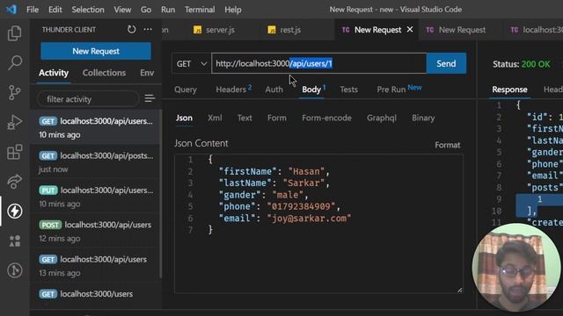Screen dimensions: 563x316
Task: Click the VS Code logo icon
Action: (11, 10)
